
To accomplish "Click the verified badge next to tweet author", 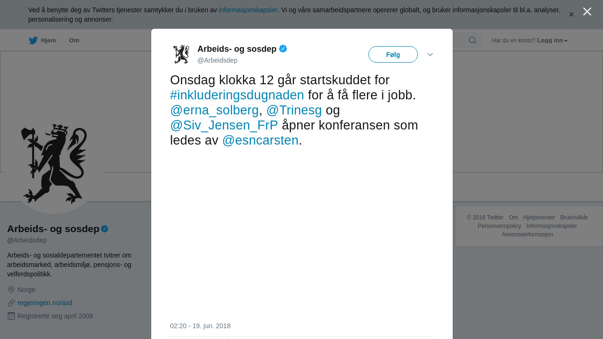I will click(x=283, y=48).
